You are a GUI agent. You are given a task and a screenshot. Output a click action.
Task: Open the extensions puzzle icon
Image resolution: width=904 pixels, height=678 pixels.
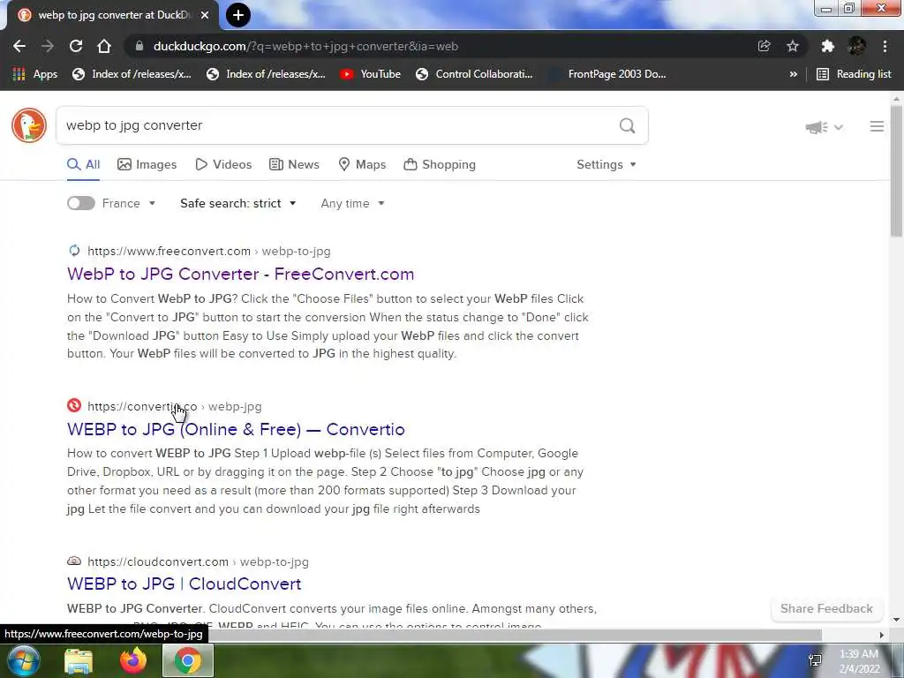click(x=828, y=46)
